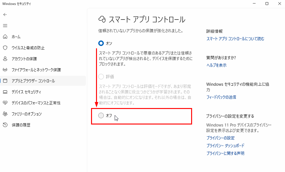
Task: Select the オフ radio button
Action: [x=101, y=115]
